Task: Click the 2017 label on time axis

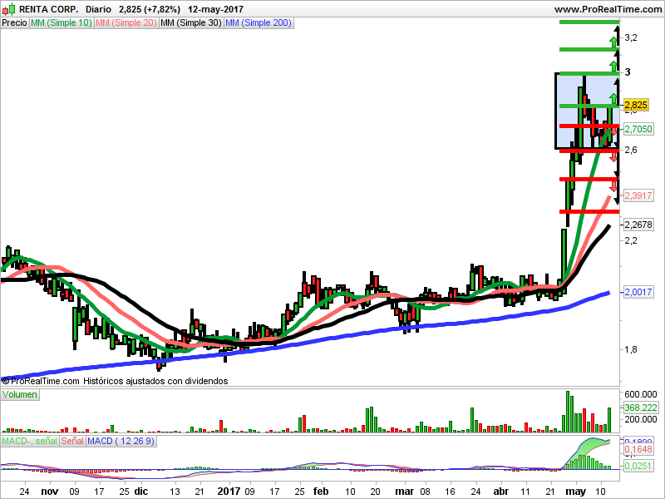Action: [229, 492]
